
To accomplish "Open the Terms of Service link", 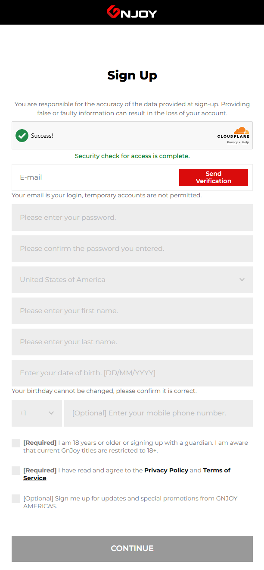I will [217, 470].
